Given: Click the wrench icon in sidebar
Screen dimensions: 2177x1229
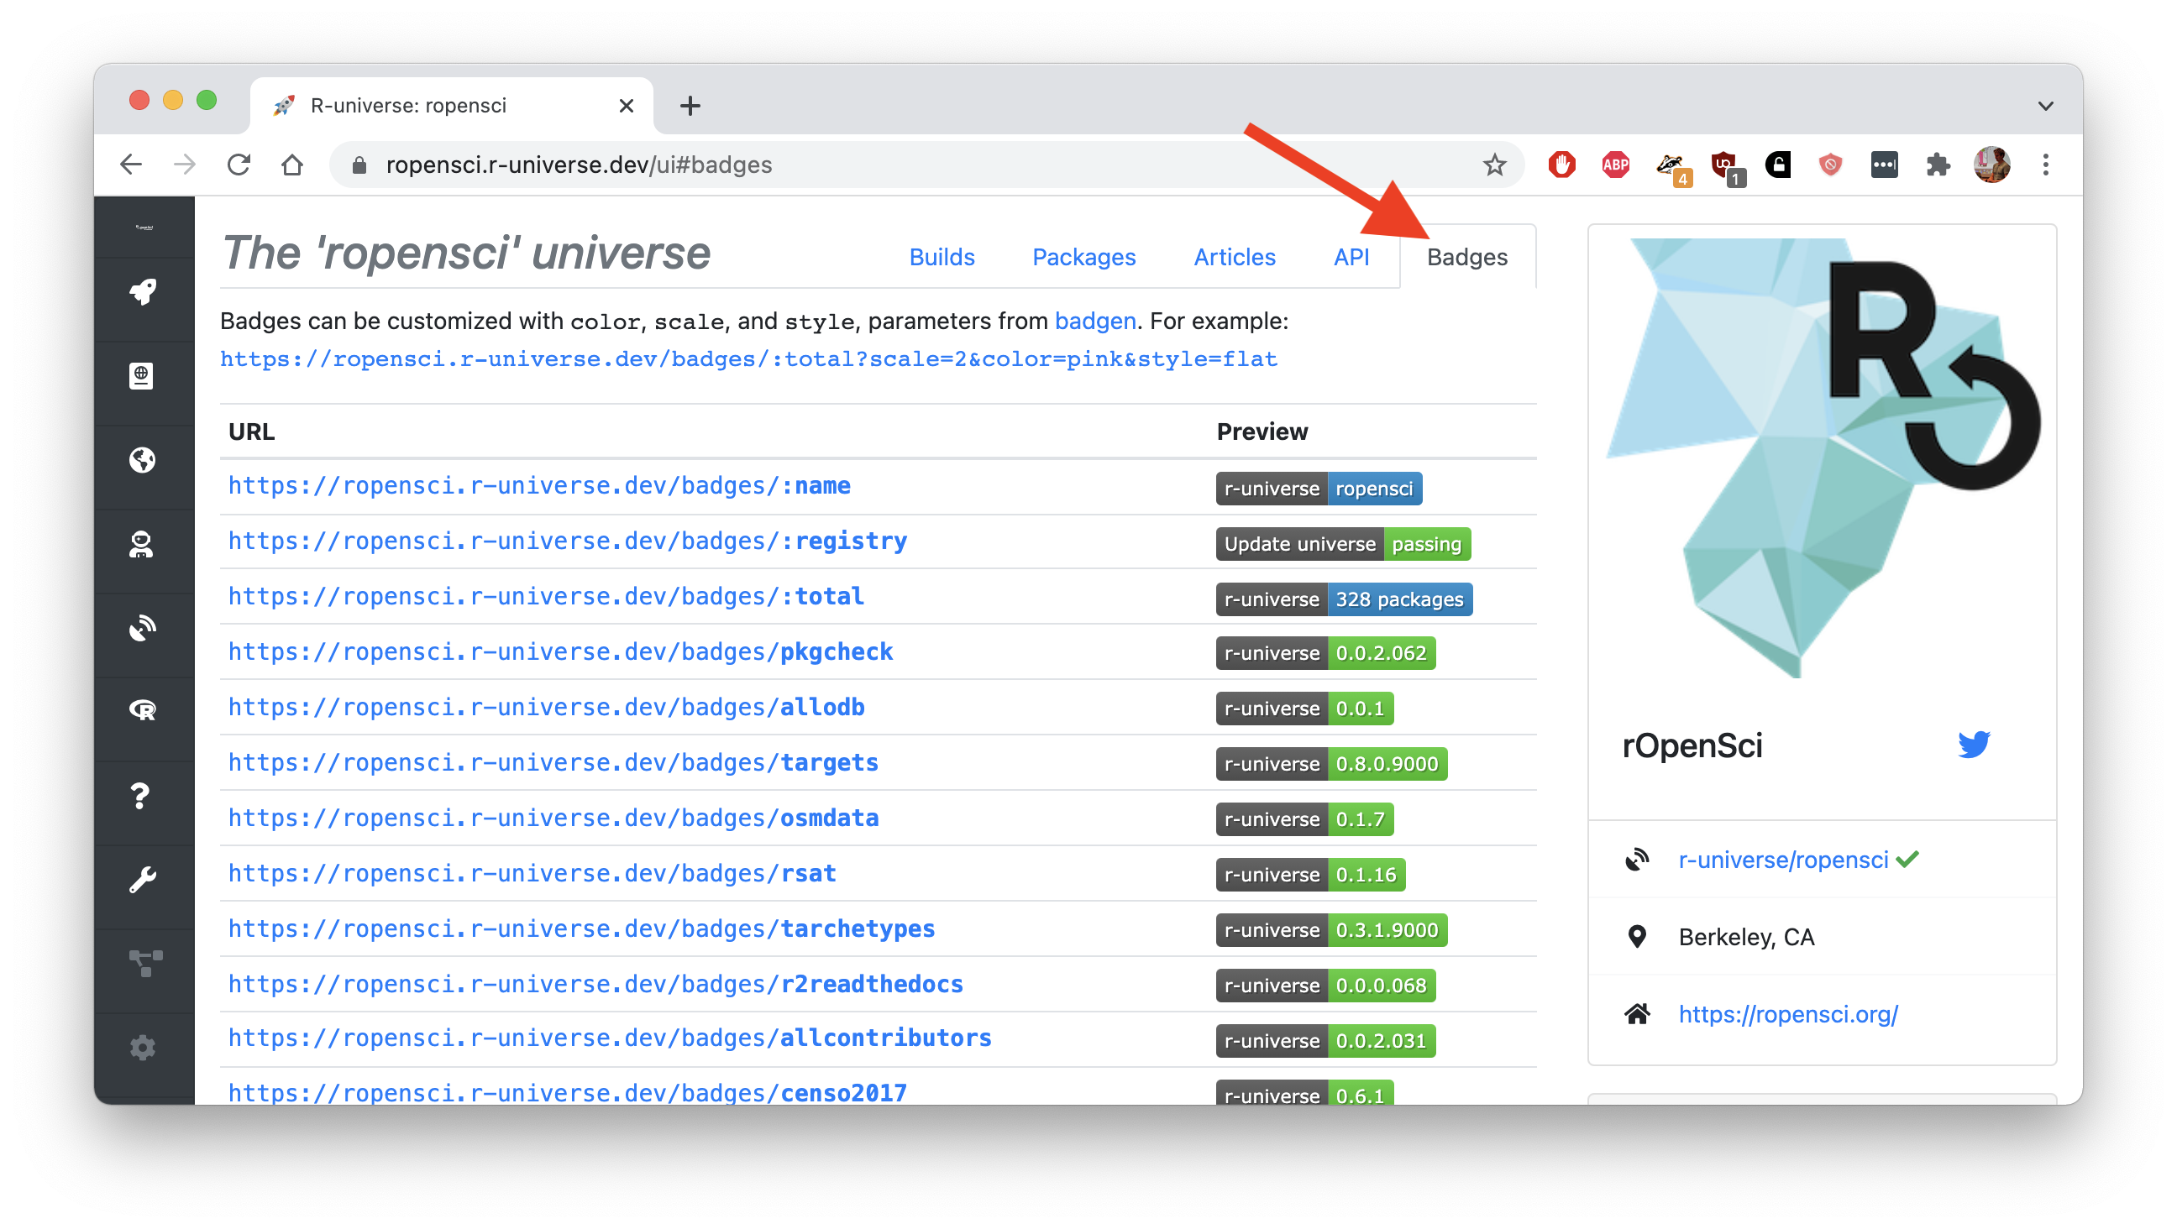Looking at the screenshot, I should pyautogui.click(x=142, y=879).
